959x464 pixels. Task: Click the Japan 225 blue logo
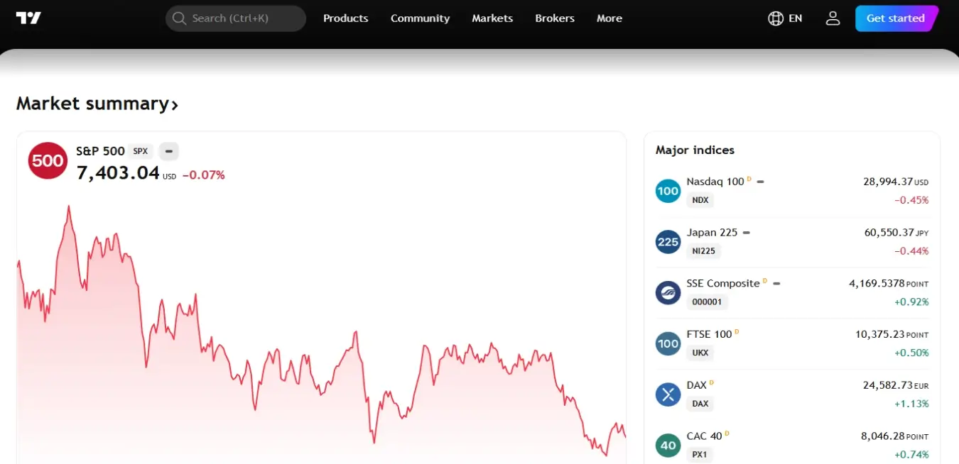tap(668, 241)
